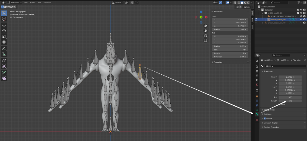Switch to the Tool sidebar tab

click(252, 20)
